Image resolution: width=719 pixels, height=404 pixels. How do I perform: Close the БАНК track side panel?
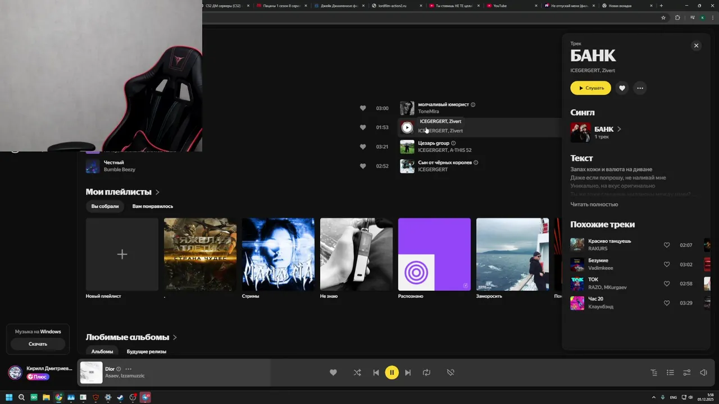[x=696, y=45]
